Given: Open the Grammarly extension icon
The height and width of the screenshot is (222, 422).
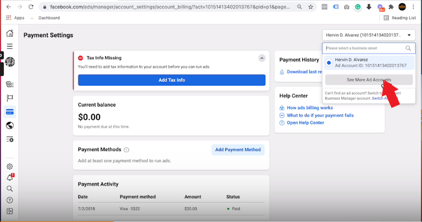Looking at the screenshot, I should point(358,7).
